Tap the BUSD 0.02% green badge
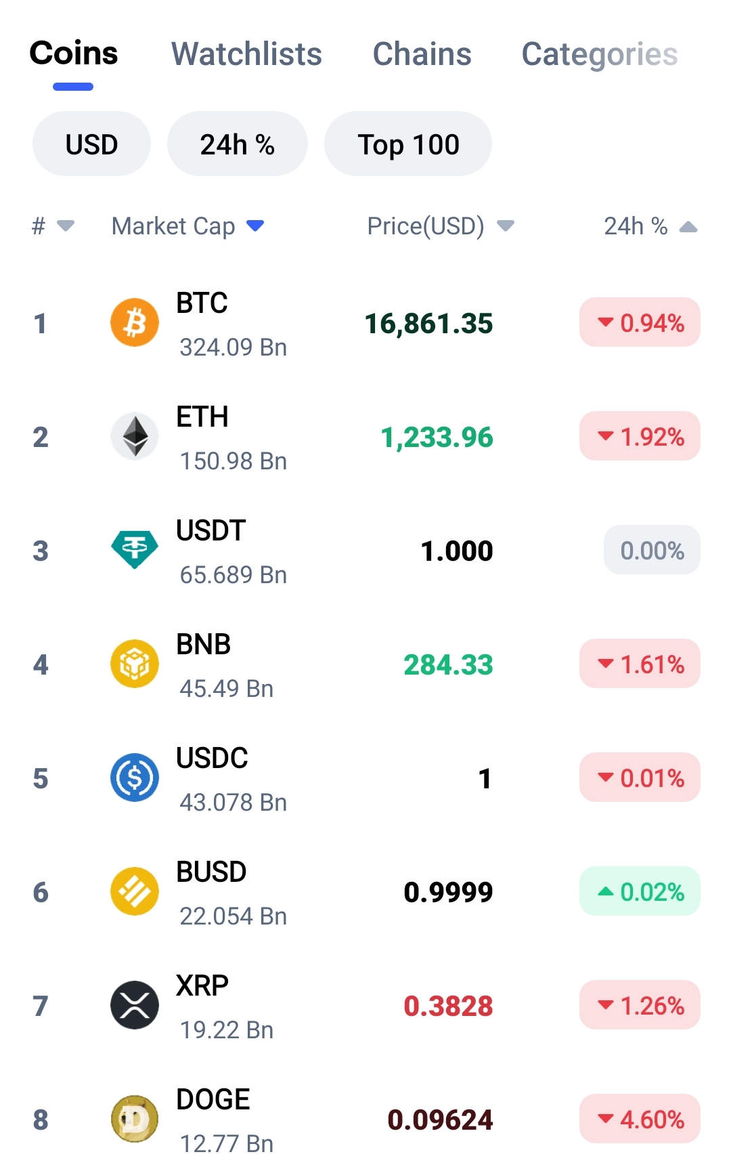Image resolution: width=731 pixels, height=1169 pixels. click(640, 891)
